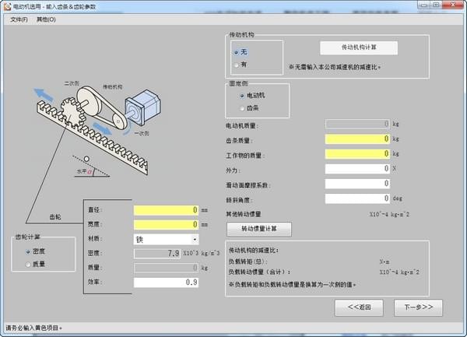
Task: Click the 传动机构计算 button
Action: [x=359, y=47]
